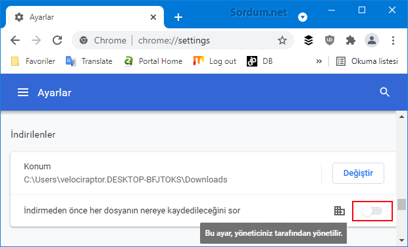The image size is (408, 247).
Task: Expand hidden bookmarks with the double chevron
Action: (x=319, y=61)
